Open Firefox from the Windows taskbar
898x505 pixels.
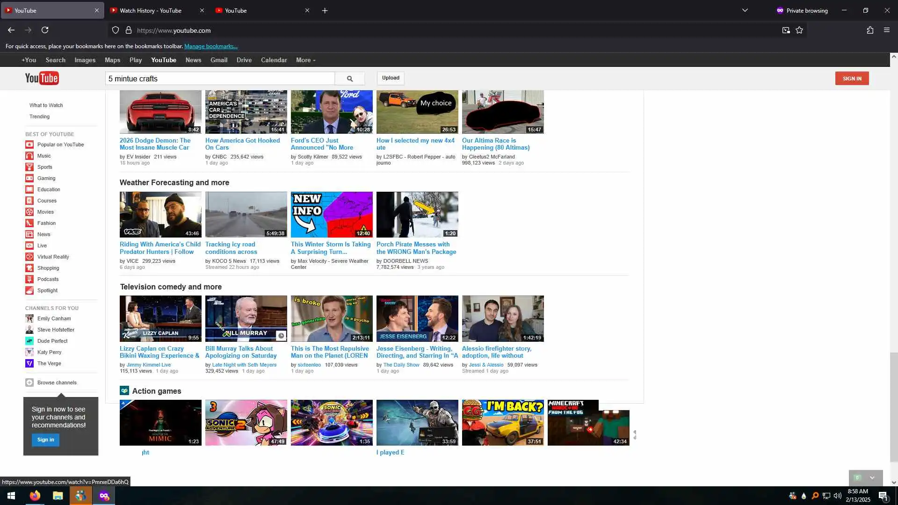pyautogui.click(x=35, y=496)
